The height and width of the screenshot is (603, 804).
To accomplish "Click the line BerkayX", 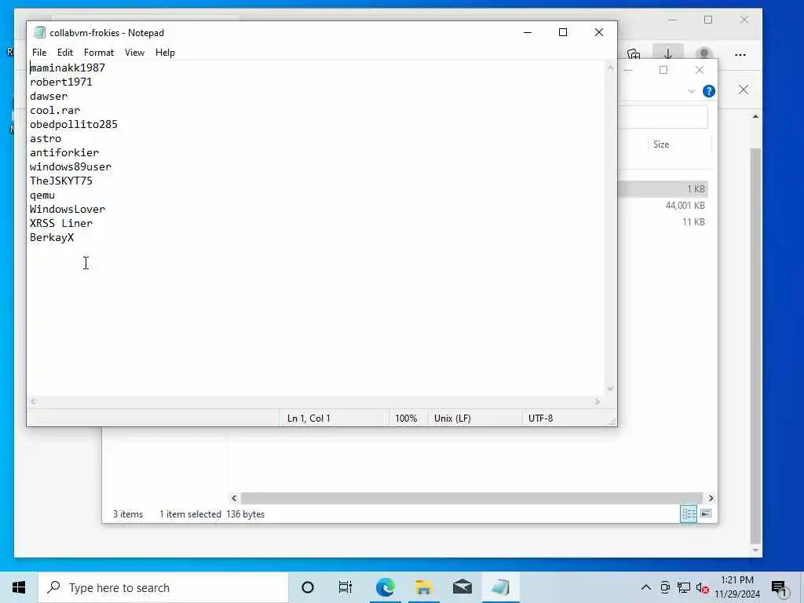I will click(x=52, y=237).
